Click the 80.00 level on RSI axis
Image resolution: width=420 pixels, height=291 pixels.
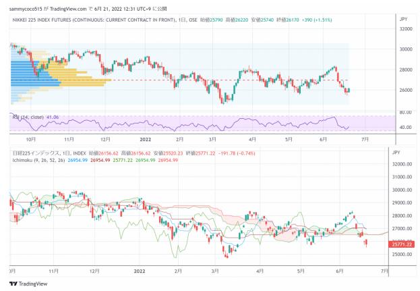coord(406,112)
